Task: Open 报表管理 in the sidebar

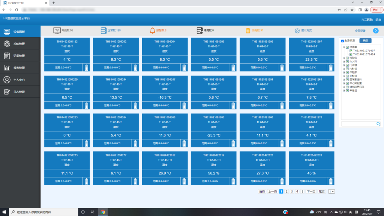Action: (x=19, y=68)
